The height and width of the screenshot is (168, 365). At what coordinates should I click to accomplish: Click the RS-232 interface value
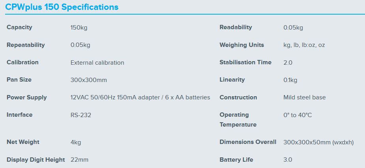(81, 115)
